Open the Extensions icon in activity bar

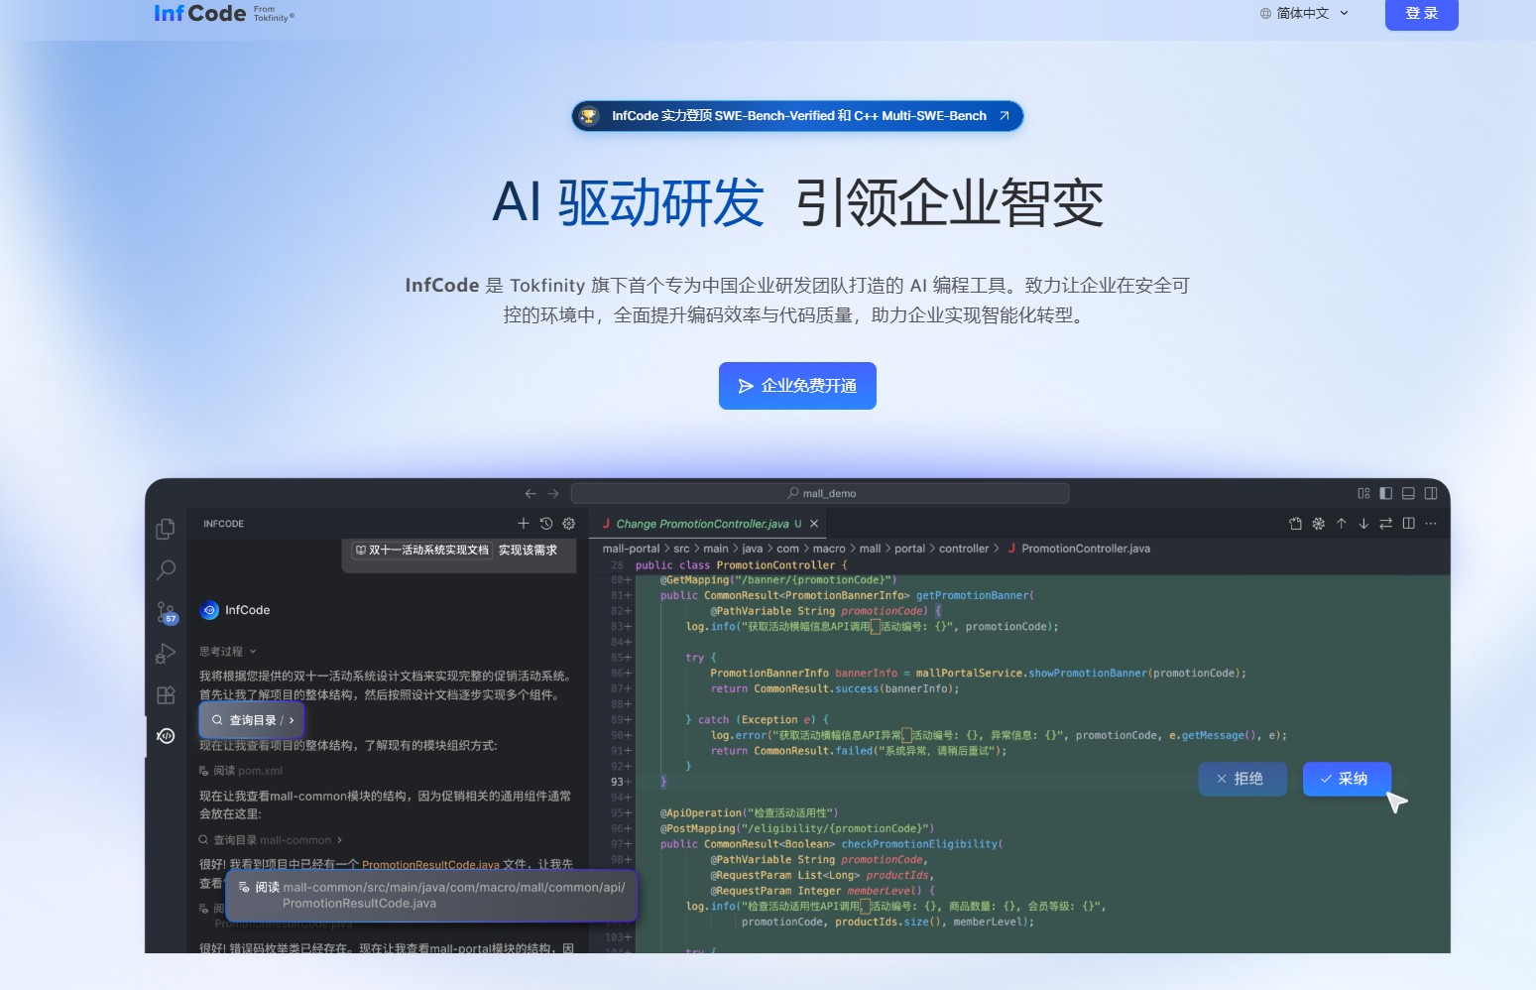point(166,695)
